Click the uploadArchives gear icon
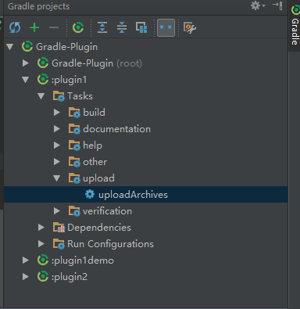Image resolution: width=300 pixels, height=309 pixels. [90, 194]
